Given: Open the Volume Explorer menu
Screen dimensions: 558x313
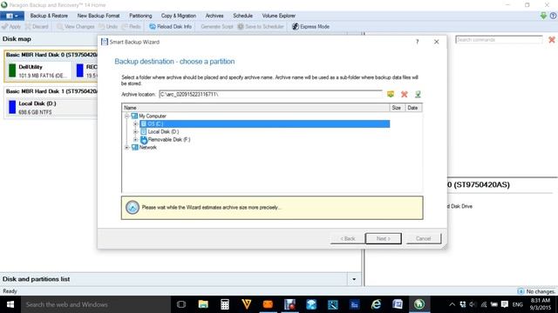Looking at the screenshot, I should click(x=279, y=16).
